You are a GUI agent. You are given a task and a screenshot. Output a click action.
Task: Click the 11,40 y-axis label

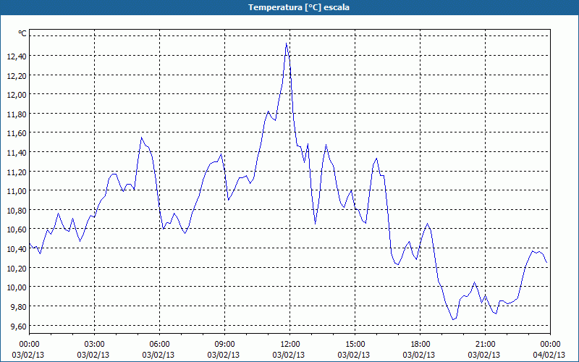17,152
